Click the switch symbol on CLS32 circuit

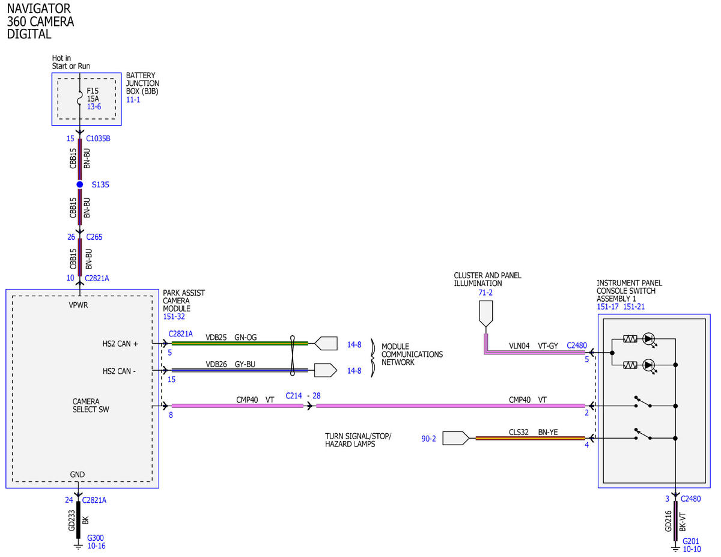tap(643, 434)
